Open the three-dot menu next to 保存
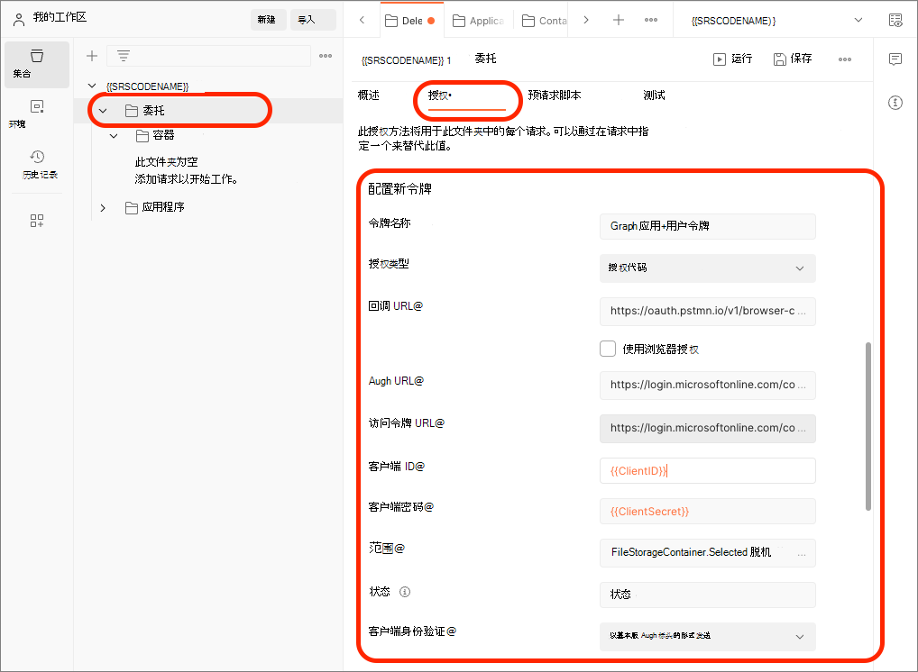The width and height of the screenshot is (918, 672). (x=845, y=59)
